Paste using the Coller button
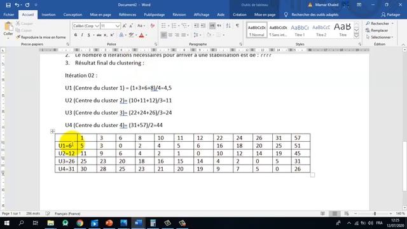The width and height of the screenshot is (407, 229). [x=8, y=29]
